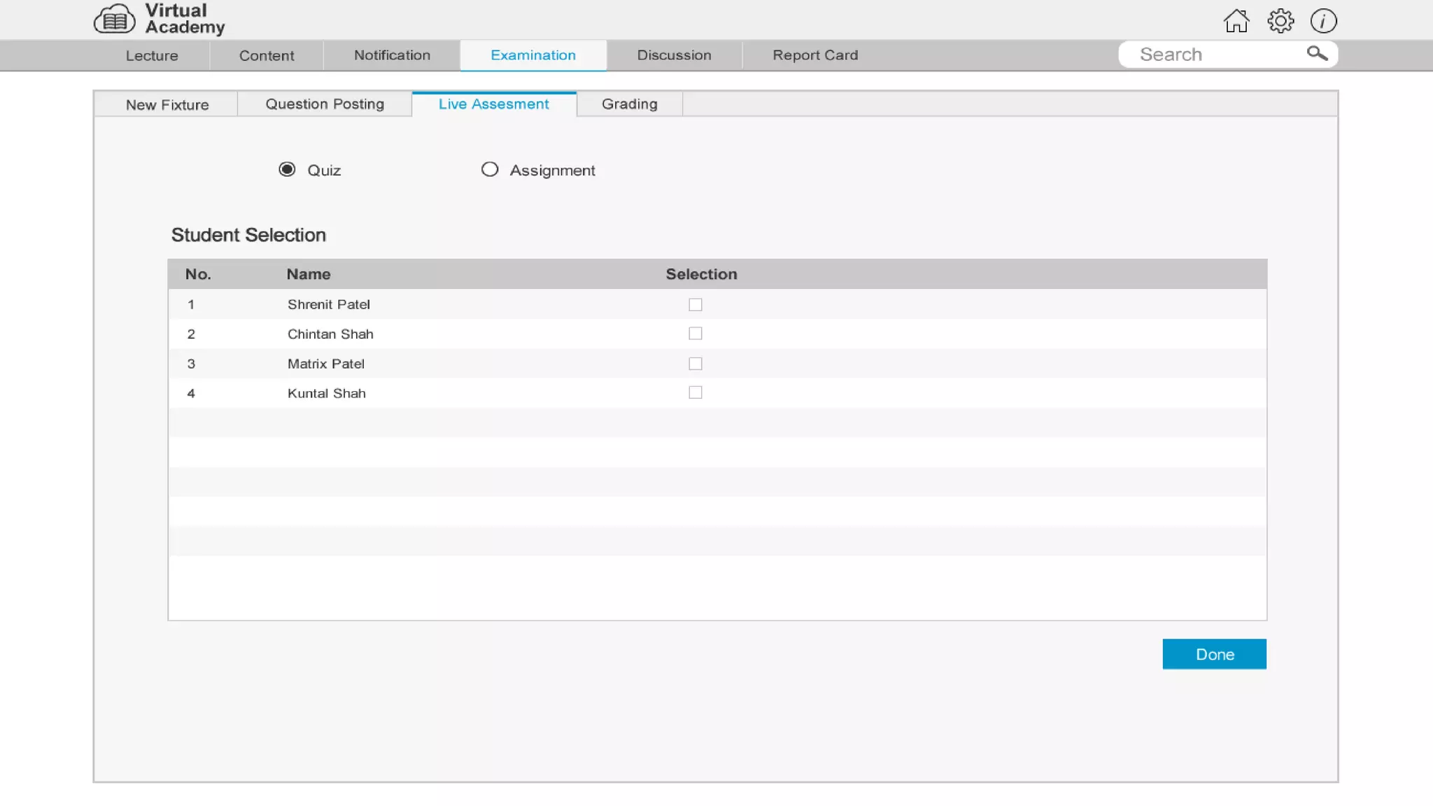Open settings gear icon
This screenshot has width=1433, height=806.
[x=1280, y=21]
